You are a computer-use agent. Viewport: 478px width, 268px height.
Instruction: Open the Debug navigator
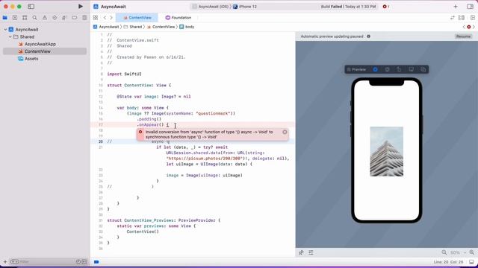click(64, 18)
